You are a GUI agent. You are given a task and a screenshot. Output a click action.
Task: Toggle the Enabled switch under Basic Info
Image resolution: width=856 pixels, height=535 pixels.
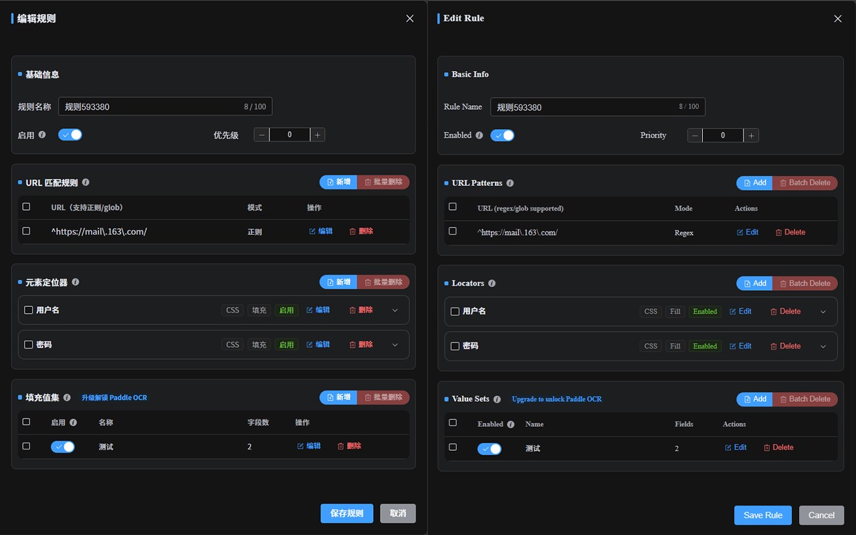[502, 136]
